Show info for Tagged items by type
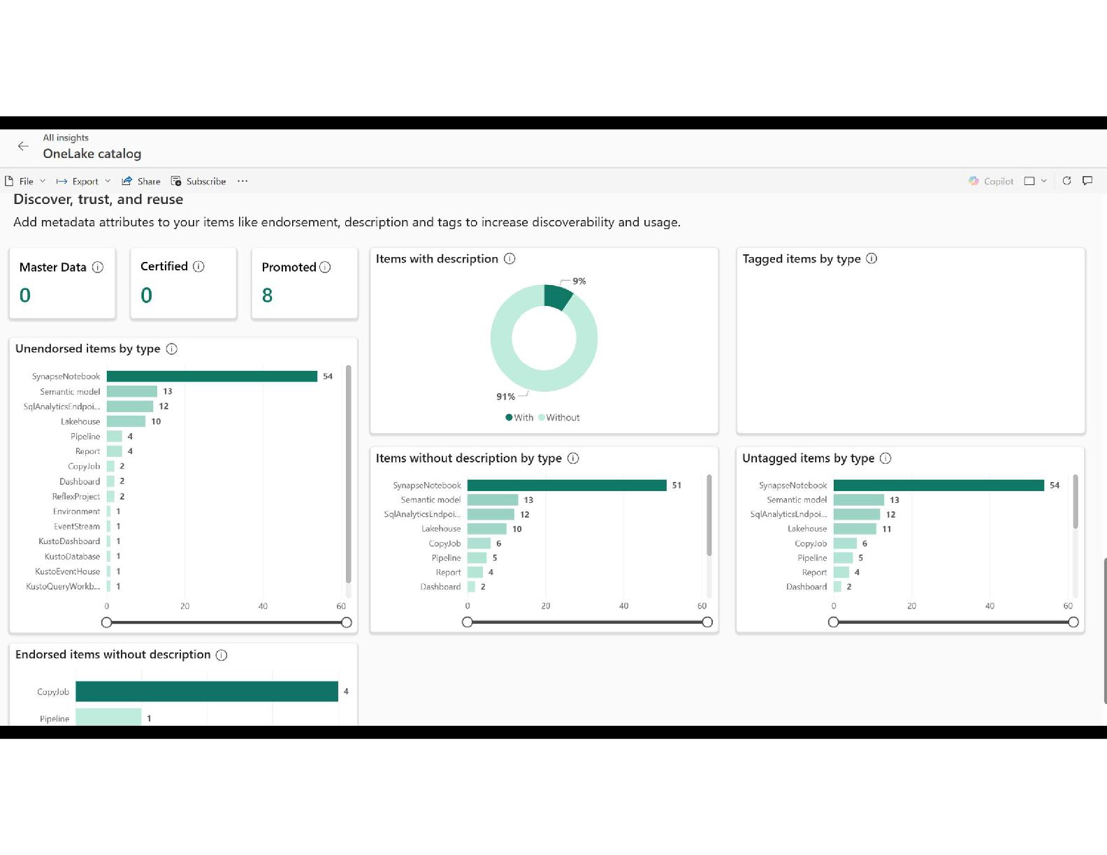1107x855 pixels. coord(871,258)
